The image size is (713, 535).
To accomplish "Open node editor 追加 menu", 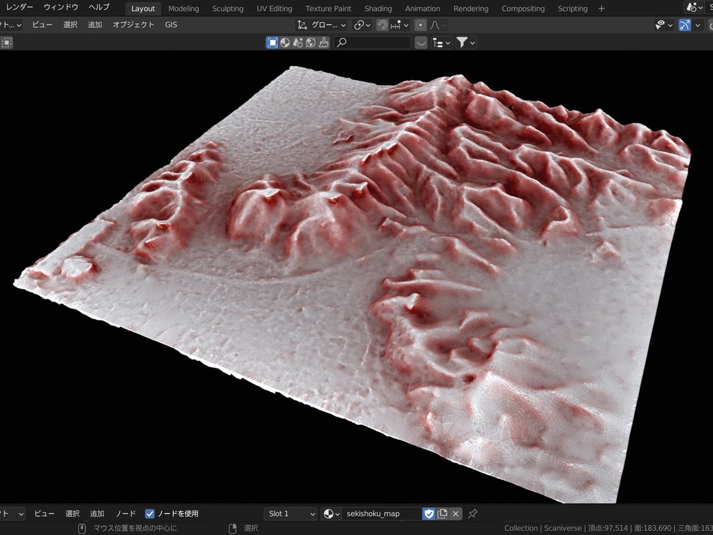I will [97, 514].
